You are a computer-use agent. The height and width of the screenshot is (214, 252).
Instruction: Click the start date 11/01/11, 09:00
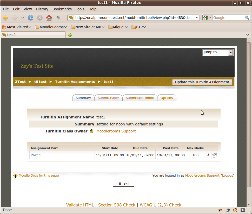(110, 155)
